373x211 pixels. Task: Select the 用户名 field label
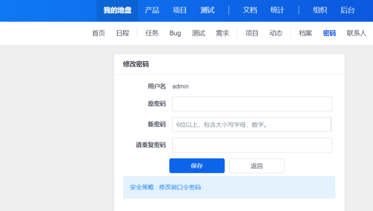point(157,86)
